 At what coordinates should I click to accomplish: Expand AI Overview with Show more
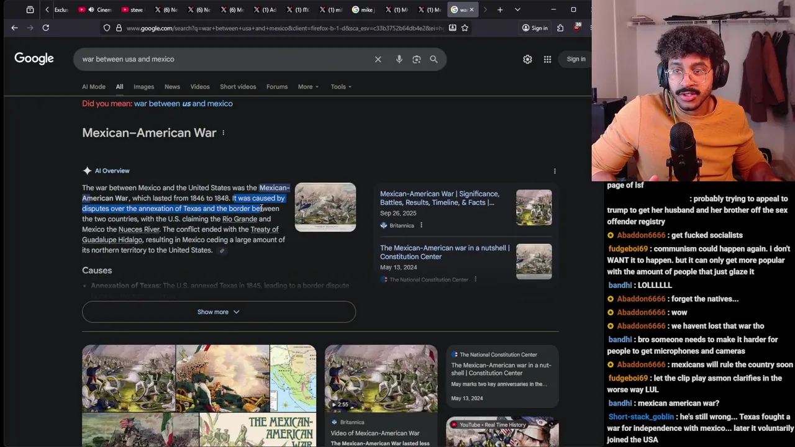219,312
